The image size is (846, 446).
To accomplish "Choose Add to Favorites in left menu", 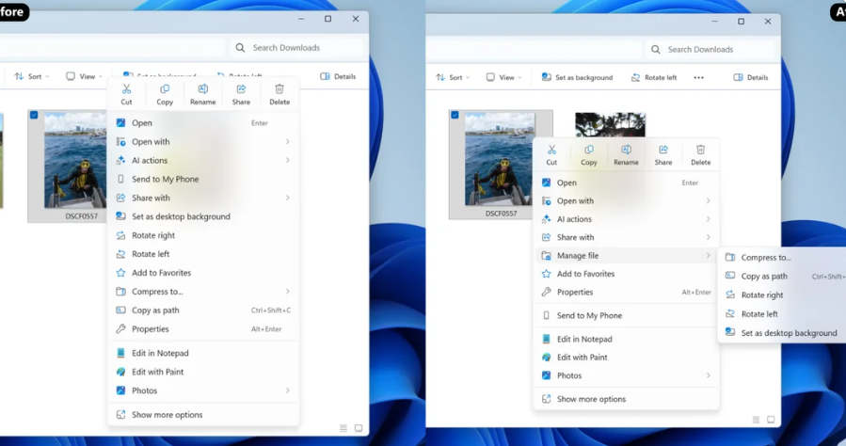I will pyautogui.click(x=203, y=273).
